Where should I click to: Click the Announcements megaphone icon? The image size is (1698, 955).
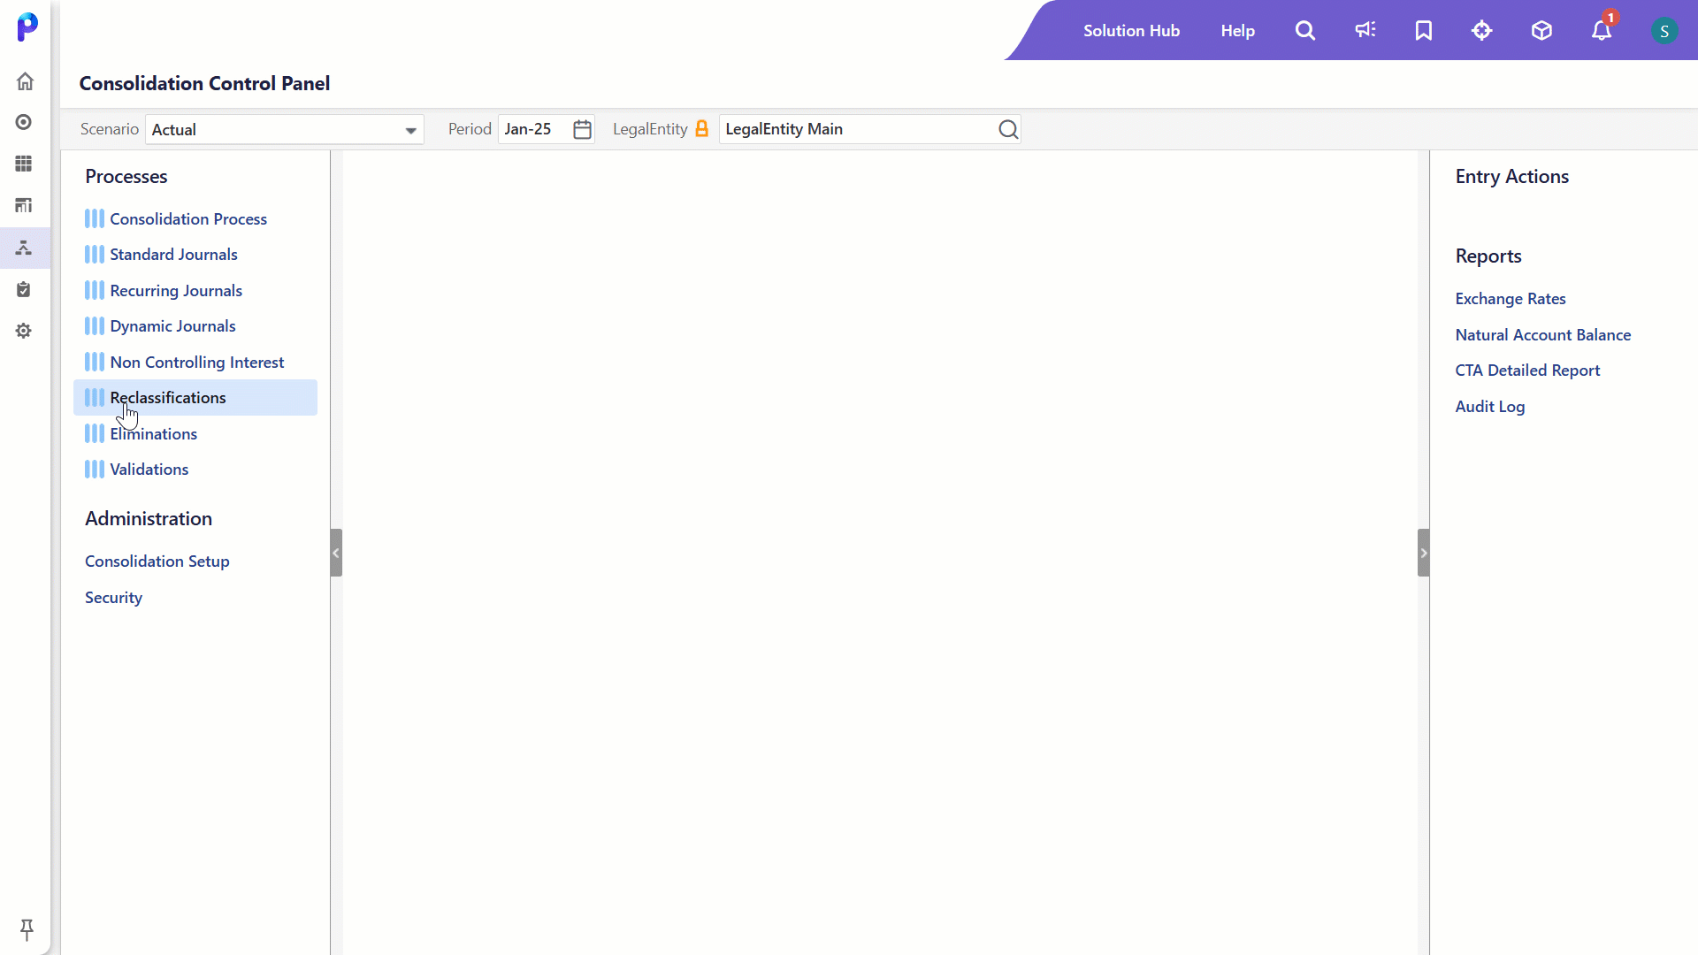(x=1365, y=30)
